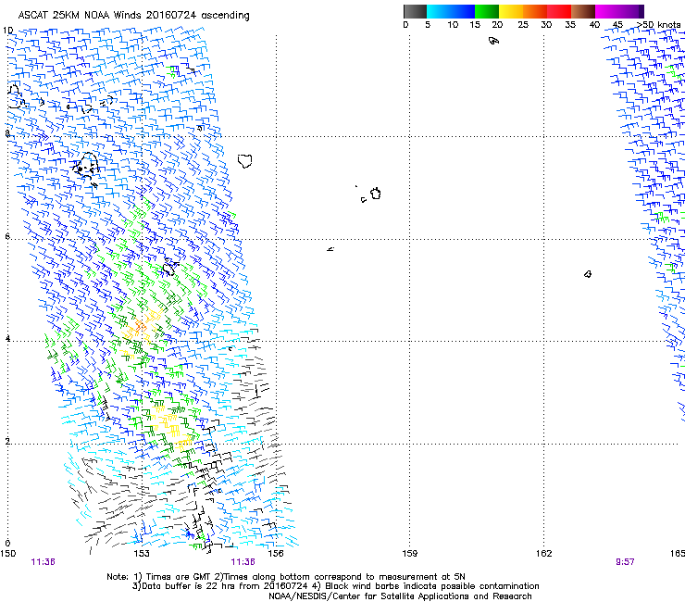Click the longitude label 159
The image size is (685, 602).
point(410,554)
